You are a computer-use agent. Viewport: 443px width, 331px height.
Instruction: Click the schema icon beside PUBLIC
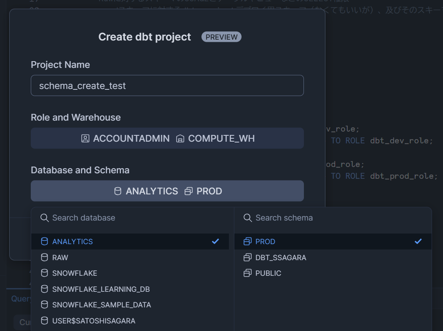click(x=247, y=273)
